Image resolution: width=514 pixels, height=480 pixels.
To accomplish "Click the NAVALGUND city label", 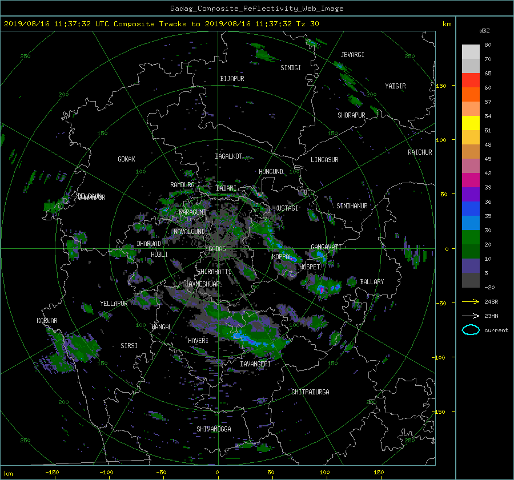I will pyautogui.click(x=189, y=232).
